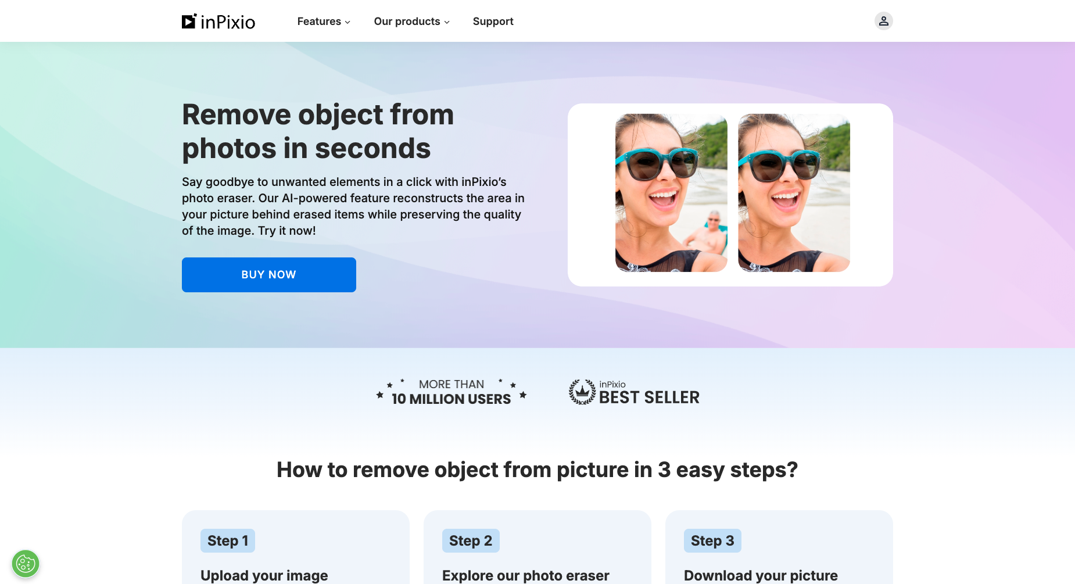The image size is (1075, 584).
Task: Expand the Our products dropdown menu
Action: [x=411, y=22]
